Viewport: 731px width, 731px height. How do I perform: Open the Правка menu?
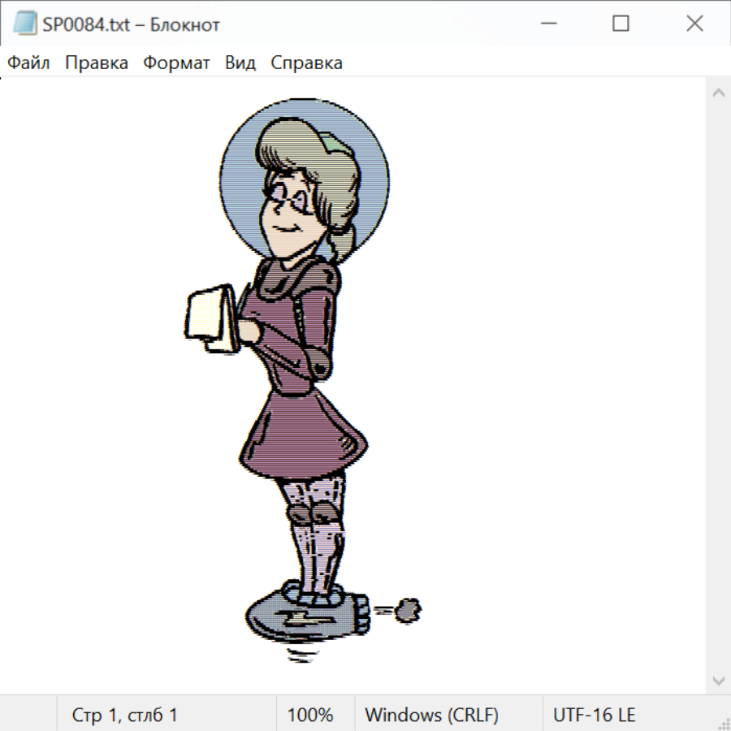tap(97, 63)
